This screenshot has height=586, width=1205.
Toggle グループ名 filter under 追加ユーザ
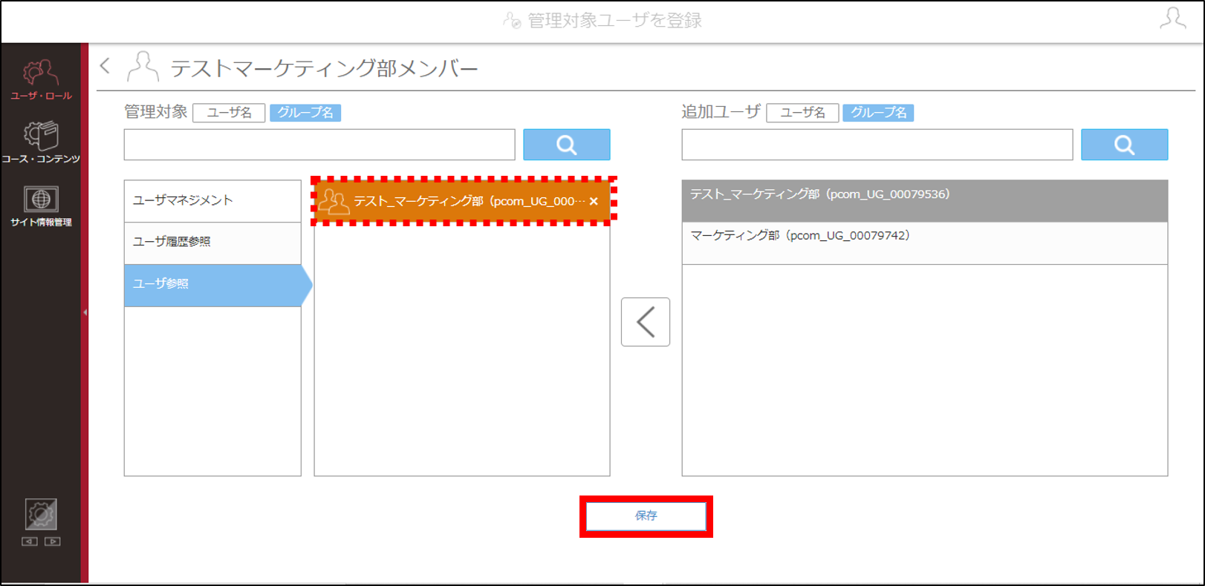pyautogui.click(x=878, y=113)
